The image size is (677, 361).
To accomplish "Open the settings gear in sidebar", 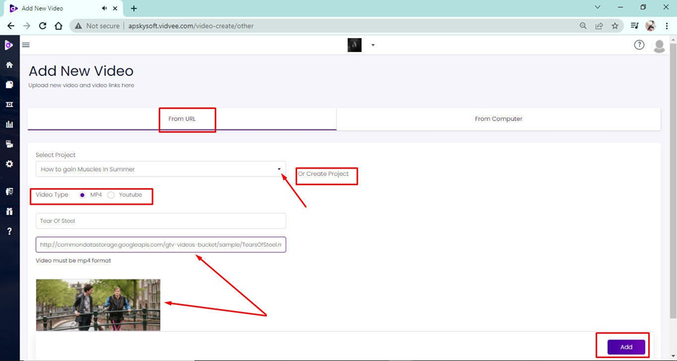I will point(9,164).
